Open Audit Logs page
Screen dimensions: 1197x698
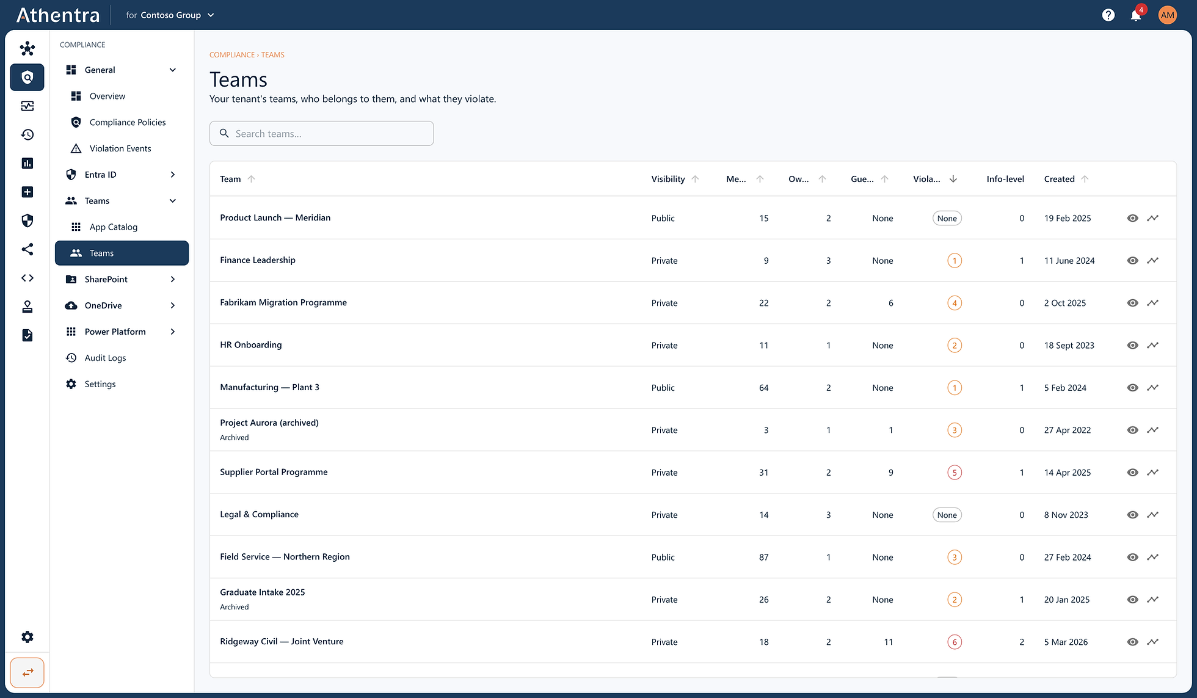tap(122, 358)
